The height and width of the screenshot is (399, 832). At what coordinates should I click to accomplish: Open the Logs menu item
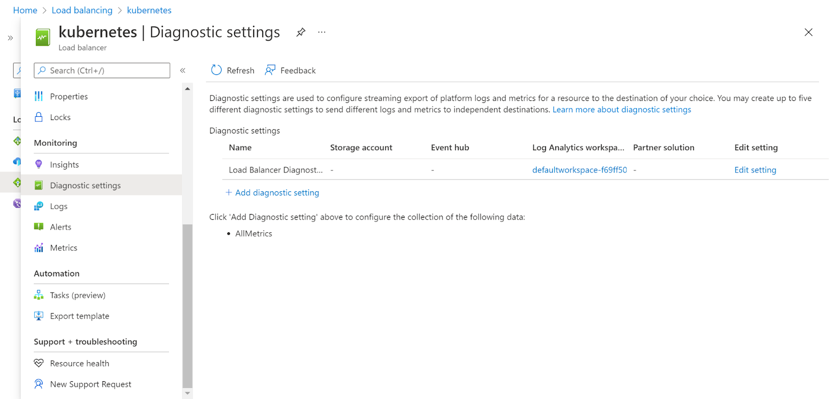click(x=59, y=206)
